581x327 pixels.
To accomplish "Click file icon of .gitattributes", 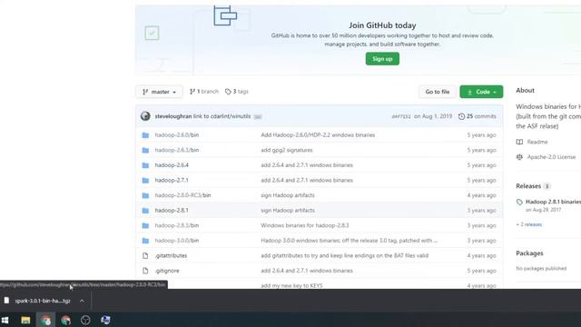I will (x=145, y=255).
